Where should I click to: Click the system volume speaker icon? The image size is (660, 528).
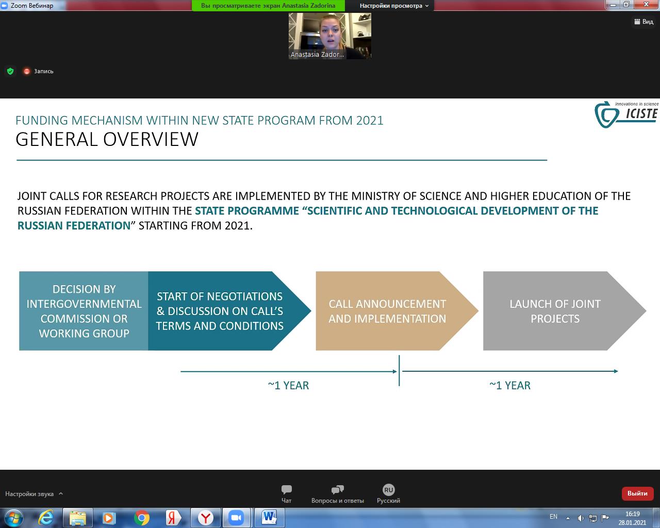point(581,518)
